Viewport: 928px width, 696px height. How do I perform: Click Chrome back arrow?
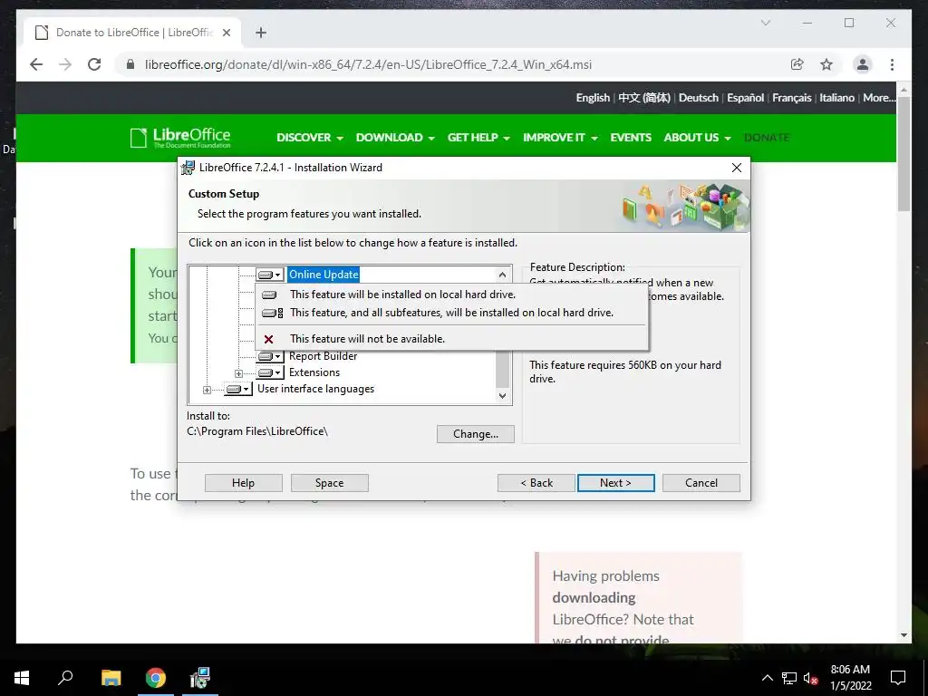36,64
